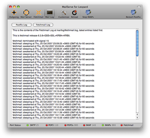Switch to the Postfix Log view
150x138 pixels.
21,25
